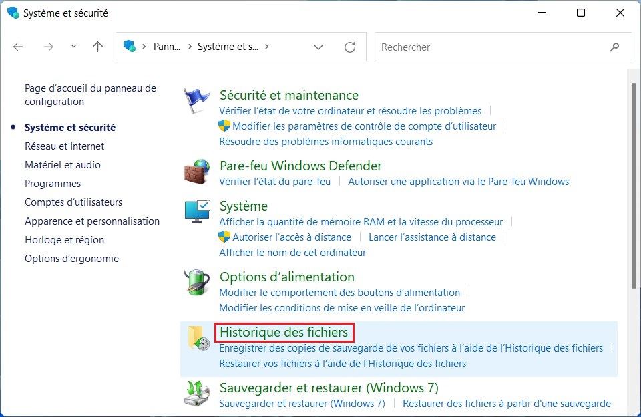Image resolution: width=641 pixels, height=417 pixels.
Task: Open Page d'accueil du panneau de configuration
Action: click(x=90, y=94)
